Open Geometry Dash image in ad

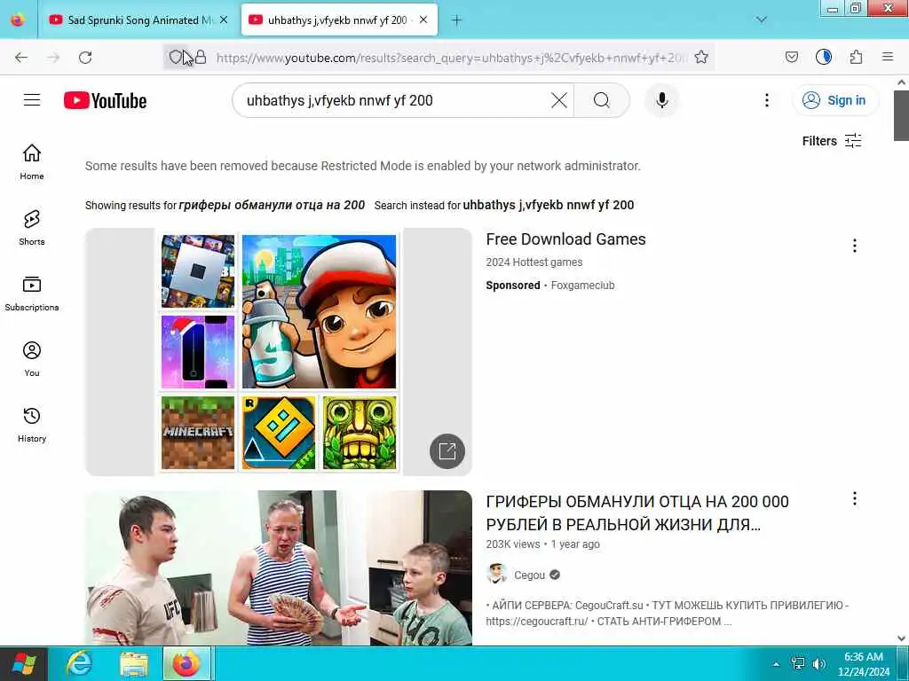[278, 432]
